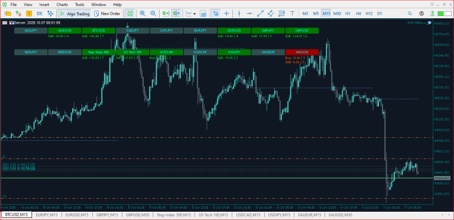This screenshot has width=454, height=220.
Task: Switch timeframe to H12
Action: click(x=369, y=14)
